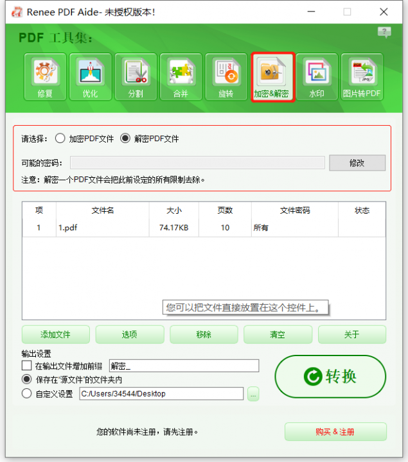408x462 pixels.
Task: Close the Renee PDF Aide window
Action: [384, 12]
